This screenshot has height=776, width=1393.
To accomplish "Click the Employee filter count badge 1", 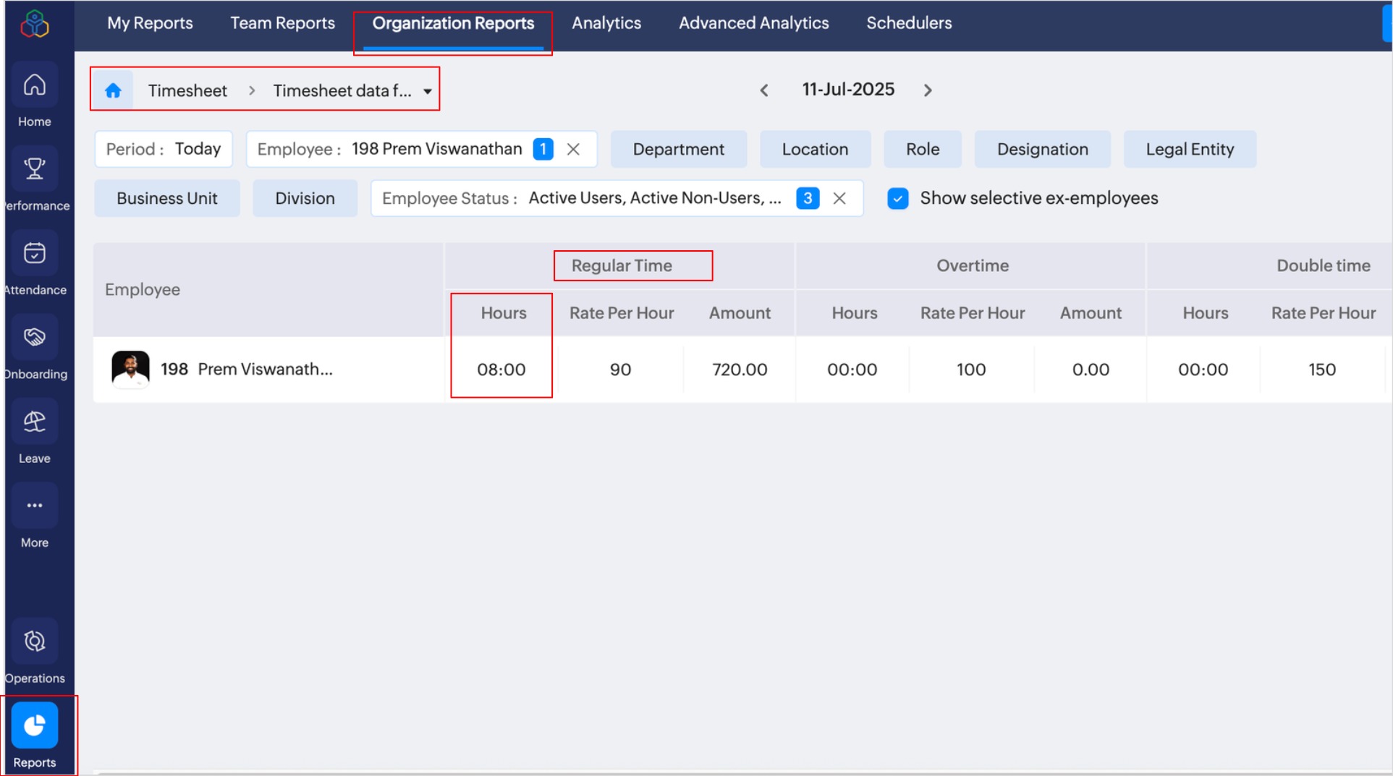I will pyautogui.click(x=543, y=149).
